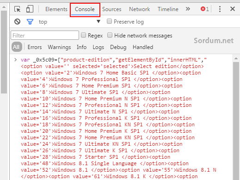
Task: Filter console by Logs
Action: (98, 47)
